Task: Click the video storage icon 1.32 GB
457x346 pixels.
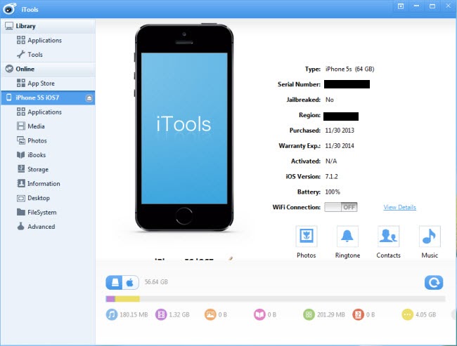Action: (161, 314)
